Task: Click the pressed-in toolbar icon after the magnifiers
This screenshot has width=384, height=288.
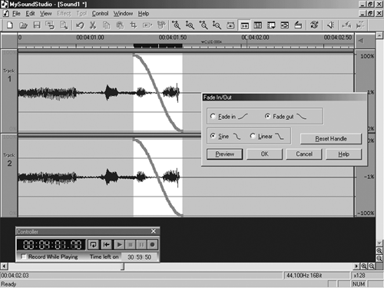Action: (244, 25)
